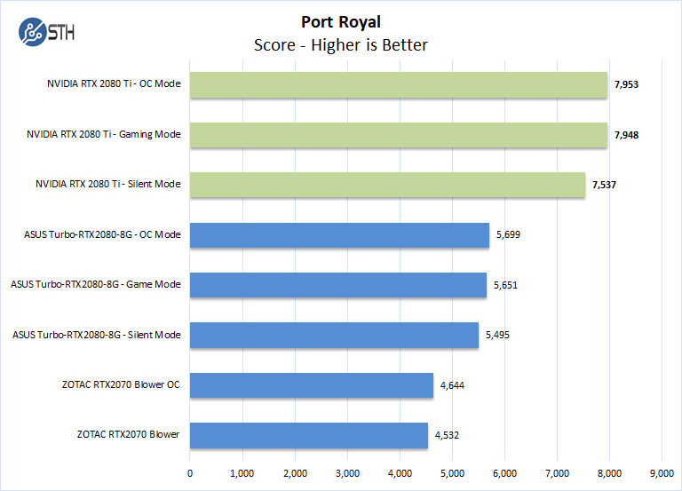
Task: Click the 4,644 data value
Action: coord(452,385)
